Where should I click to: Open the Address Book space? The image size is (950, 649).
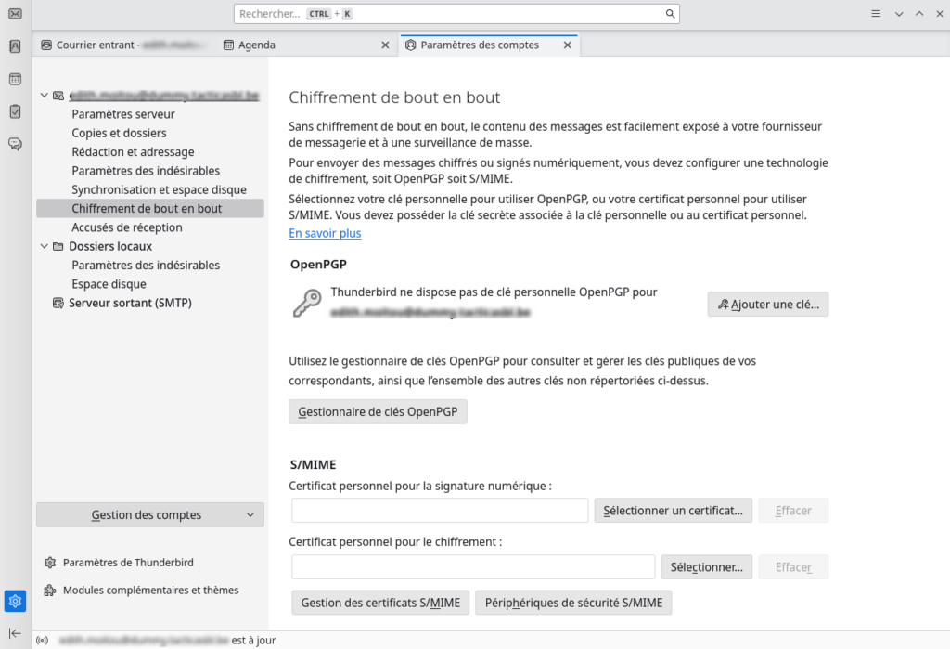tap(15, 46)
